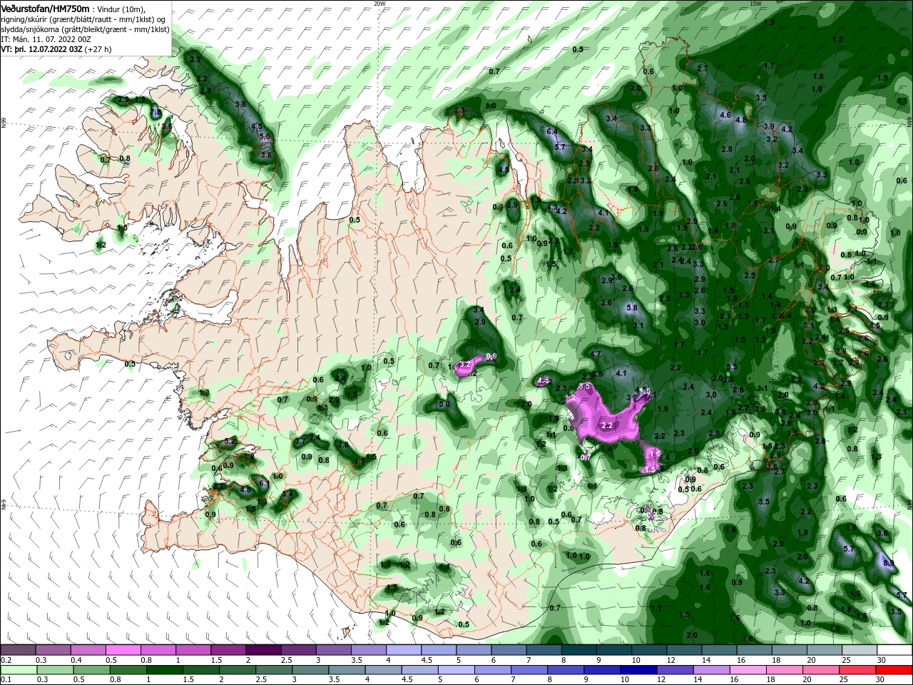Viewport: 913px width, 685px height.
Task: Click the '4.6' precipitation value on map
Action: 726,115
